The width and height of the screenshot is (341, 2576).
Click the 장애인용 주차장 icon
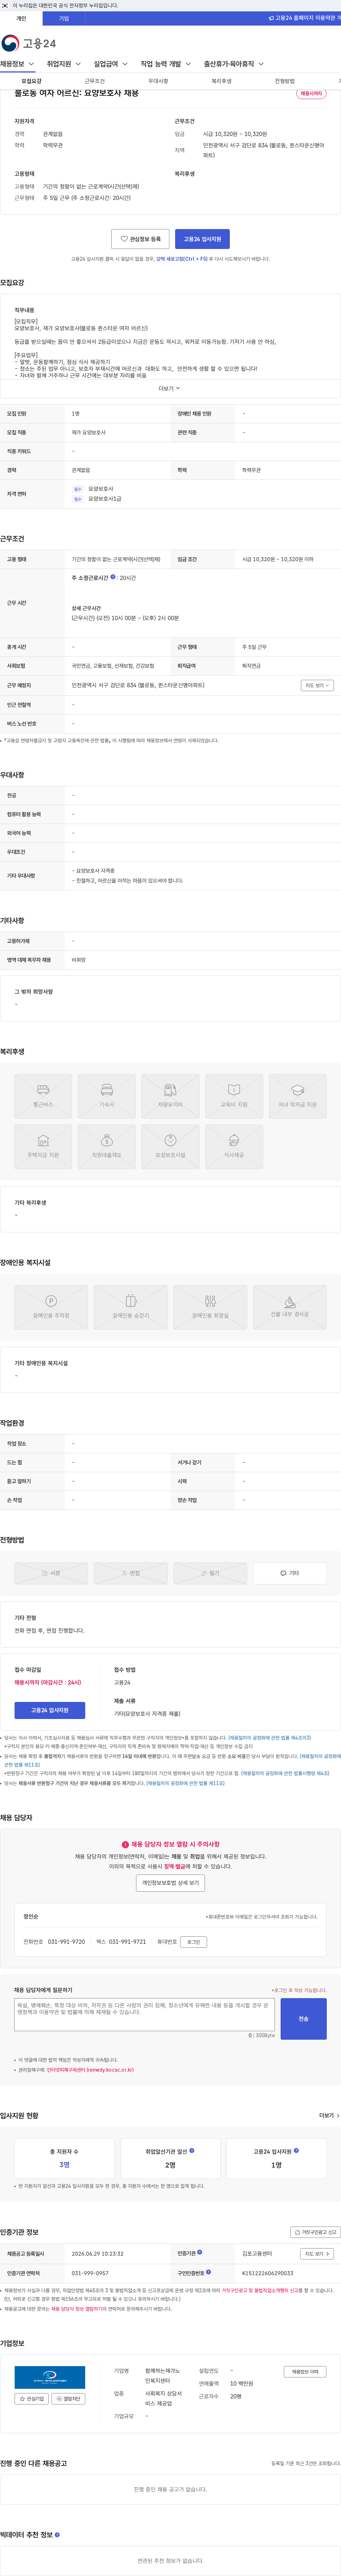pyautogui.click(x=51, y=1307)
